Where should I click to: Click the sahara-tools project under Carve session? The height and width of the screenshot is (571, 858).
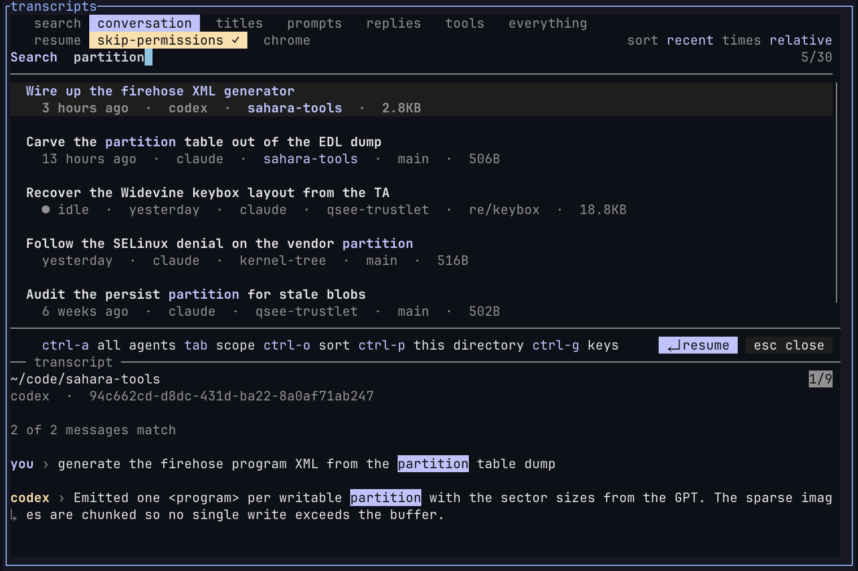tap(311, 159)
